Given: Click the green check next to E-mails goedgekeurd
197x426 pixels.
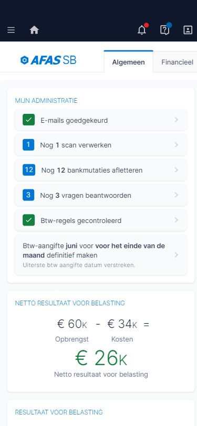Looking at the screenshot, I should click(x=28, y=120).
